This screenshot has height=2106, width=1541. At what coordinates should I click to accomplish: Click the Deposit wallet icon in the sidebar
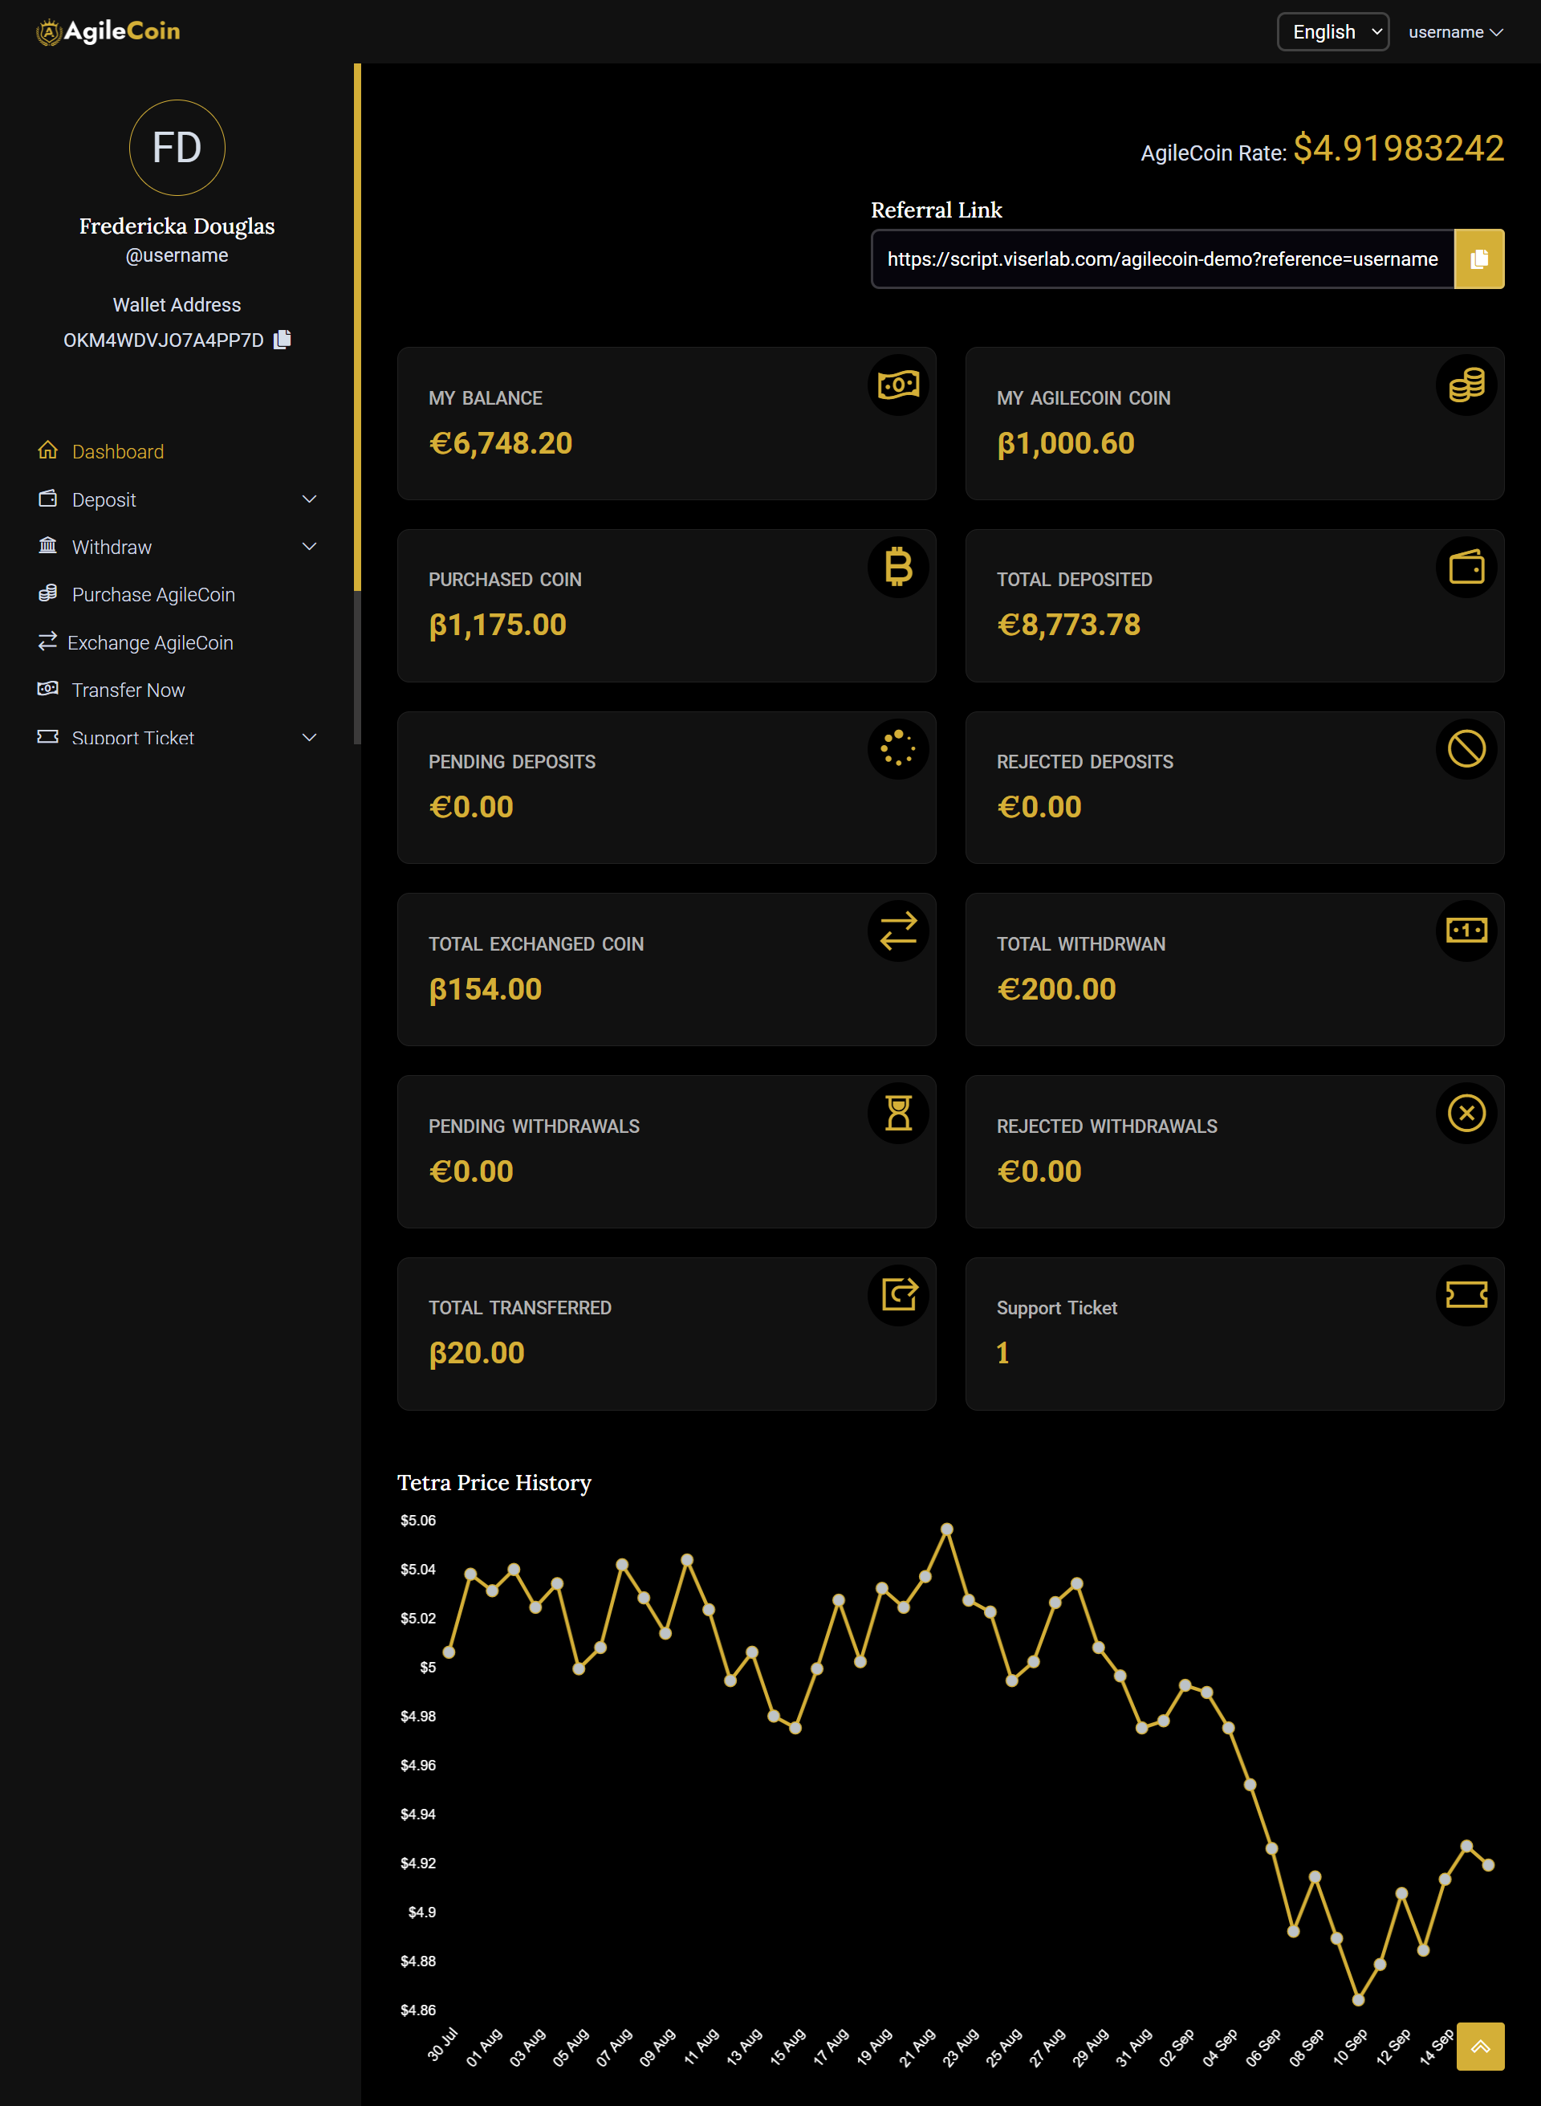click(47, 499)
